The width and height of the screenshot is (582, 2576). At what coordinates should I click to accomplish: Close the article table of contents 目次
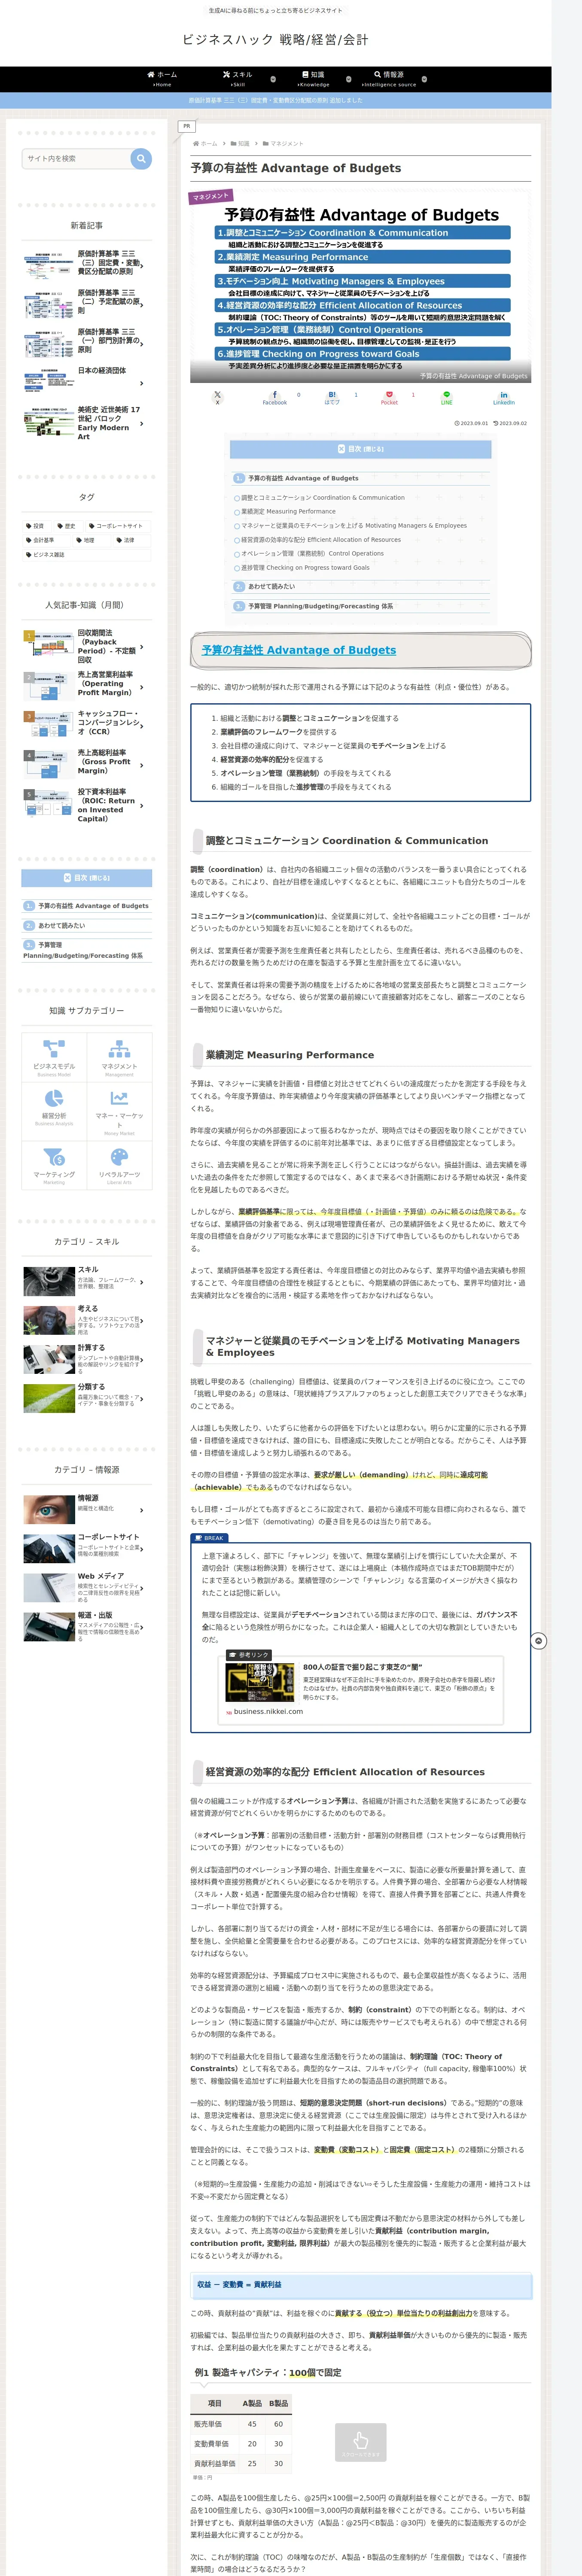point(360,449)
